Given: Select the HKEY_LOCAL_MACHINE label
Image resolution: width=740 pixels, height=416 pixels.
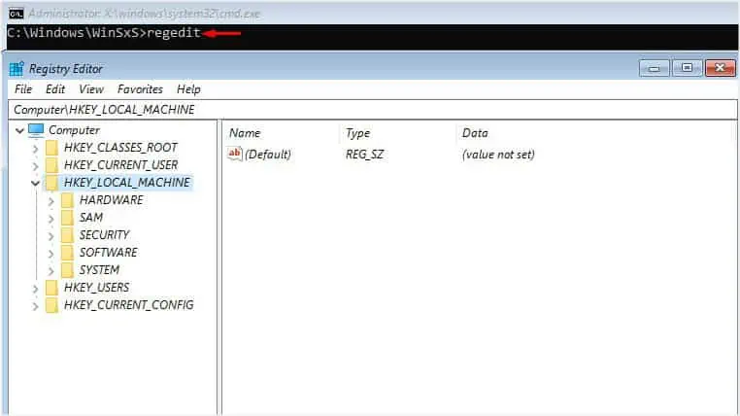Looking at the screenshot, I should [127, 183].
